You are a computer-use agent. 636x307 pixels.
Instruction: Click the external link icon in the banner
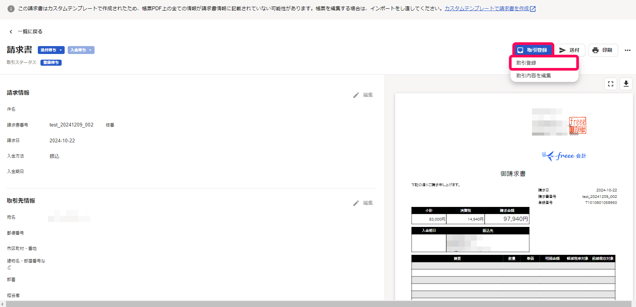tap(533, 9)
